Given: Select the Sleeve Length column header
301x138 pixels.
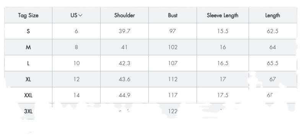Looking at the screenshot, I should [223, 15].
